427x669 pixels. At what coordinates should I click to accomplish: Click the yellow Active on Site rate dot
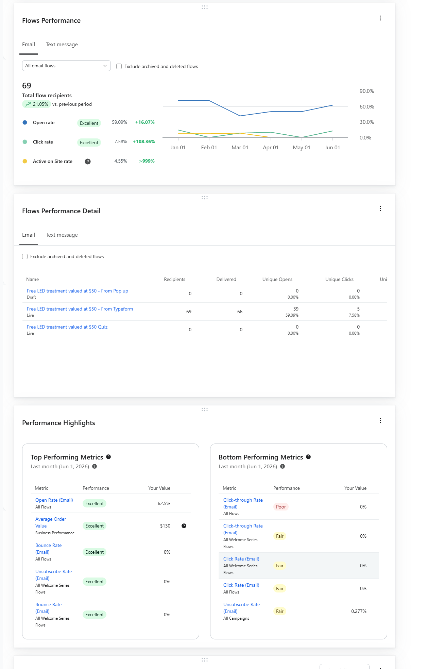(x=25, y=161)
